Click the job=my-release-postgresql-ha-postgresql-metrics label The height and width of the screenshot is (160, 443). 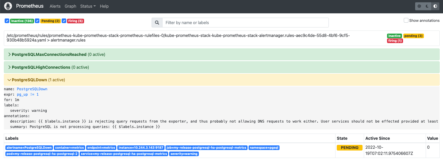(x=206, y=148)
